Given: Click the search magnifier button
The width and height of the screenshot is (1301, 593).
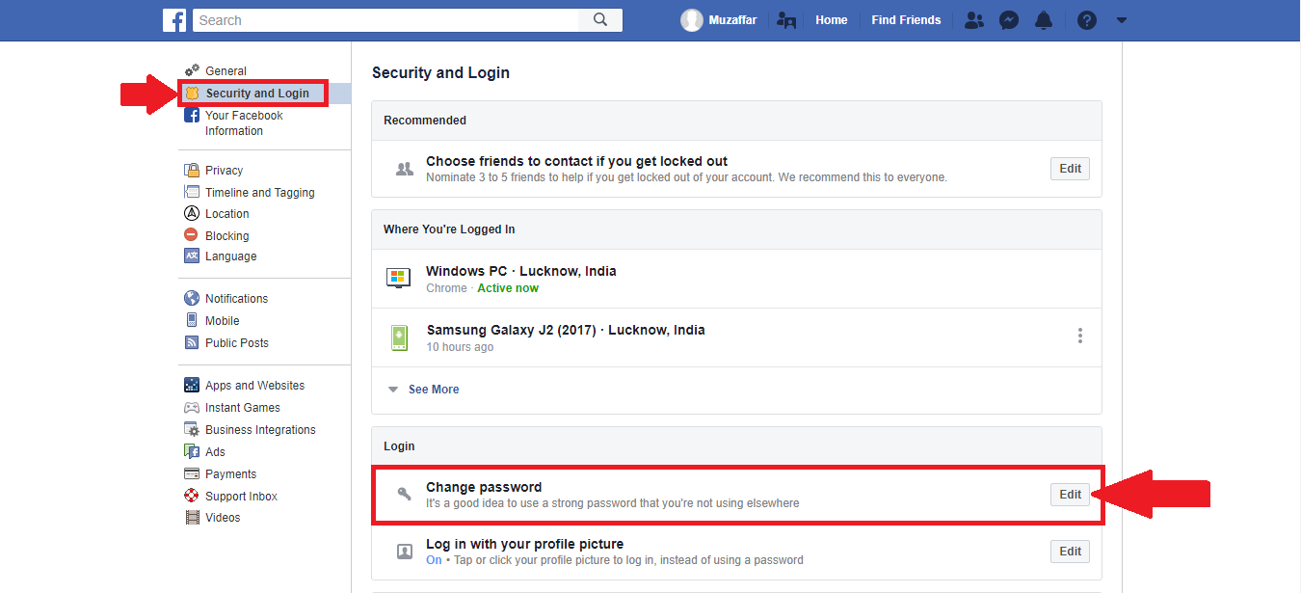Looking at the screenshot, I should click(599, 19).
